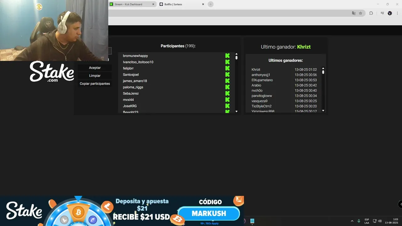Click Kick icon beside felipbrr
The width and height of the screenshot is (402, 226).
(227, 68)
